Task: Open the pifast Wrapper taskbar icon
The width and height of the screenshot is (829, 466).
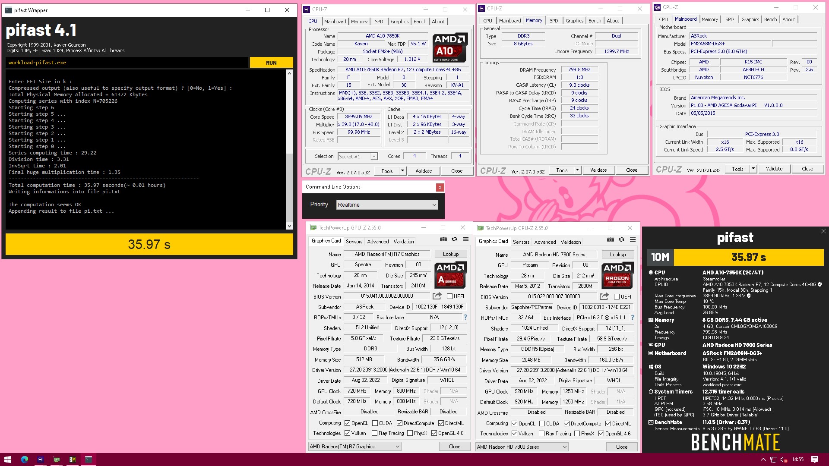Action: click(x=88, y=460)
